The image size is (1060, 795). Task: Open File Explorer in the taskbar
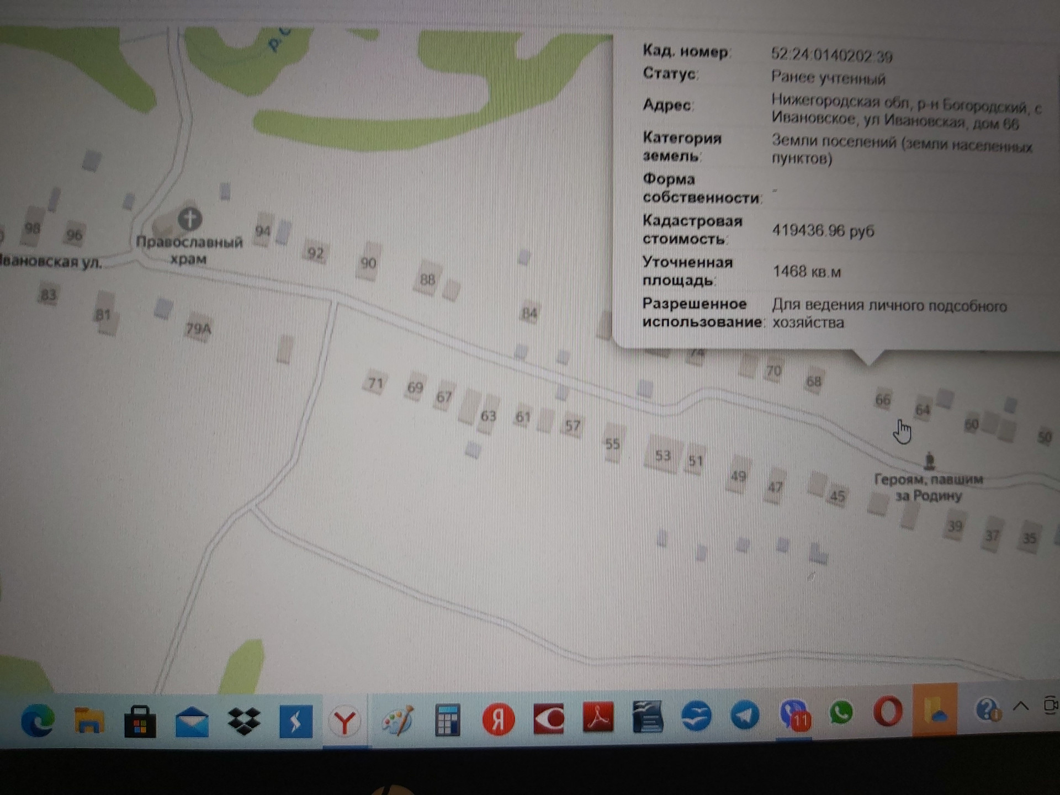89,720
